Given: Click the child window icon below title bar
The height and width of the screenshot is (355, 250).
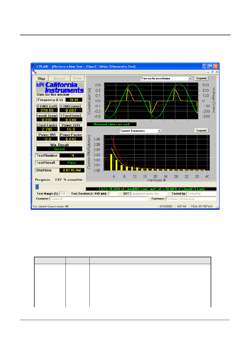Looking at the screenshot, I should tap(34, 72).
